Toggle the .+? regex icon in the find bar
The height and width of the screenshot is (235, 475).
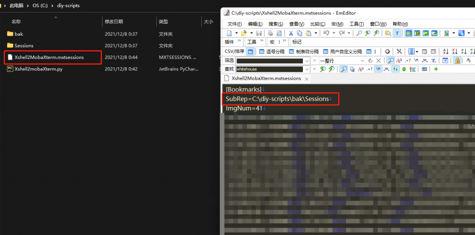pyautogui.click(x=369, y=70)
